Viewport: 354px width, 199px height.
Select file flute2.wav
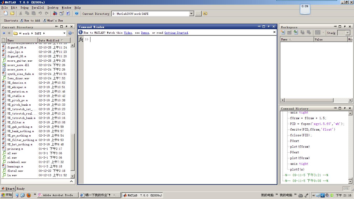pyautogui.click(x=15, y=171)
